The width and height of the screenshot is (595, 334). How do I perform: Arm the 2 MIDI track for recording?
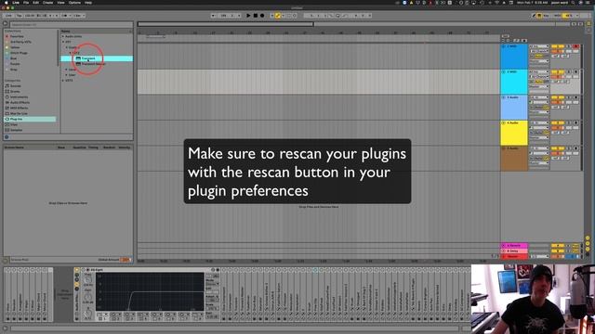pyautogui.click(x=575, y=72)
